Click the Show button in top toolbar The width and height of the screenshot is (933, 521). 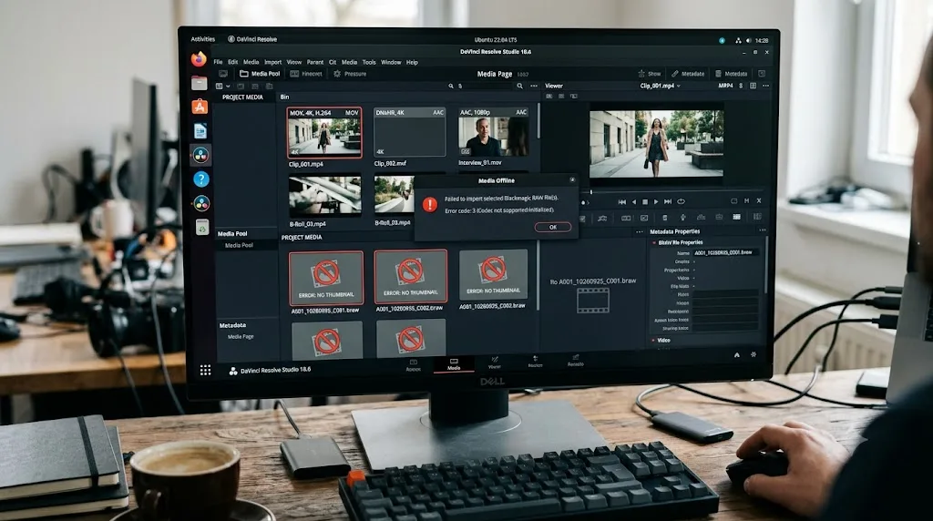click(x=650, y=74)
